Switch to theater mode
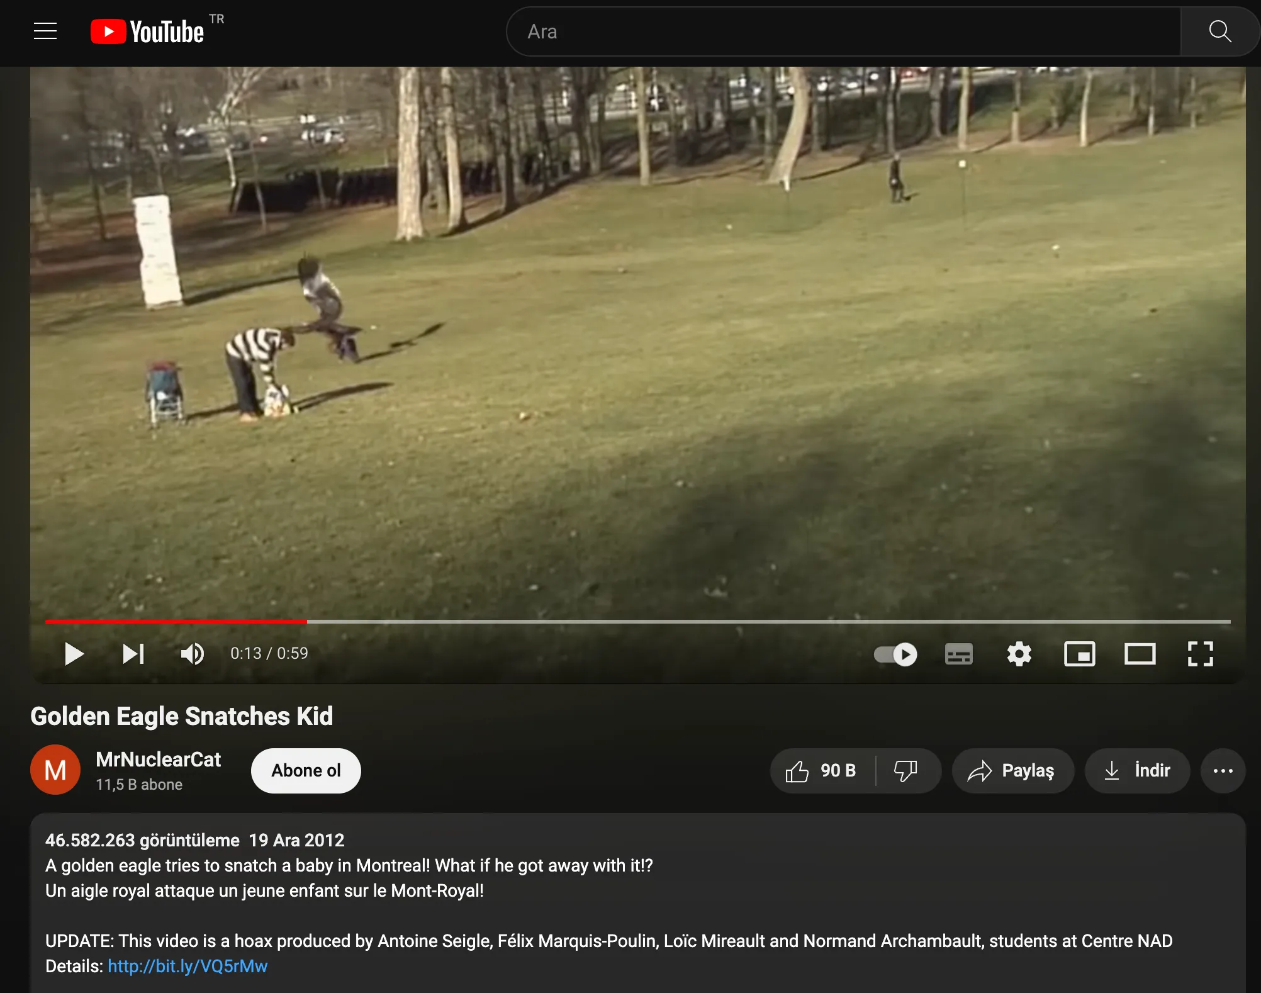 [1140, 654]
